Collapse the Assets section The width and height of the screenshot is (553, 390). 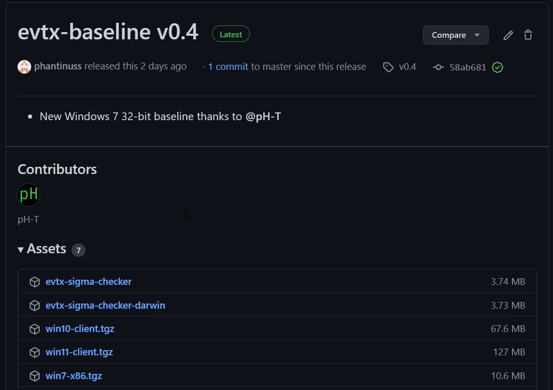pos(41,249)
